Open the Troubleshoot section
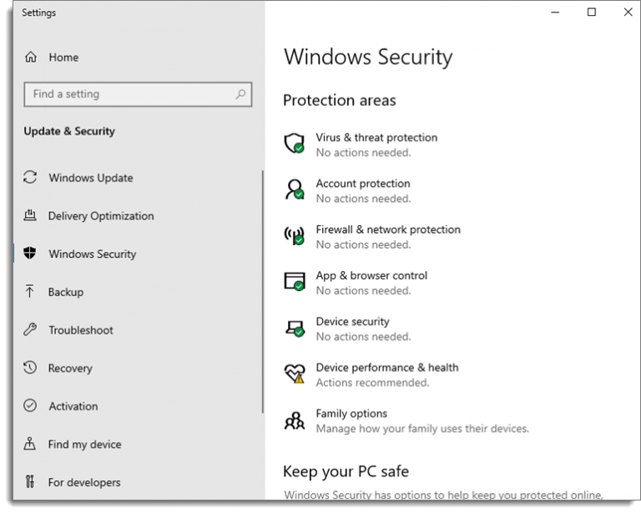The width and height of the screenshot is (641, 513). (x=81, y=330)
